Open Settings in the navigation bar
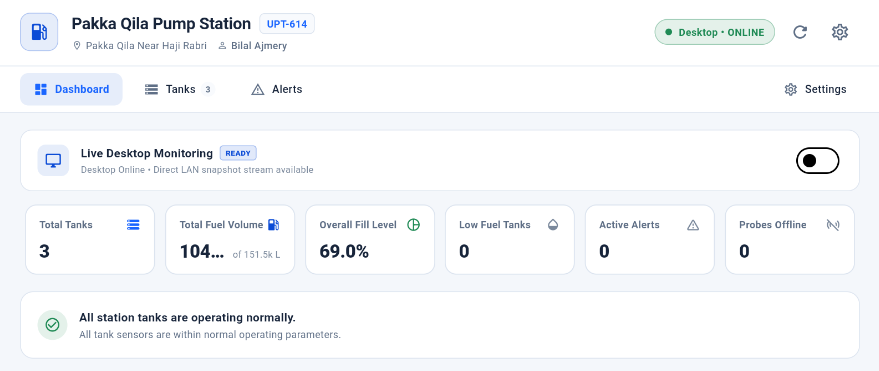Viewport: 879px width, 371px height. point(815,89)
